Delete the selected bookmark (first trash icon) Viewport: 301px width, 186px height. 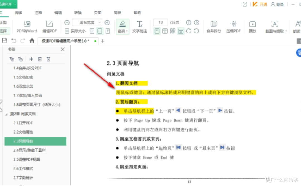coord(40,59)
